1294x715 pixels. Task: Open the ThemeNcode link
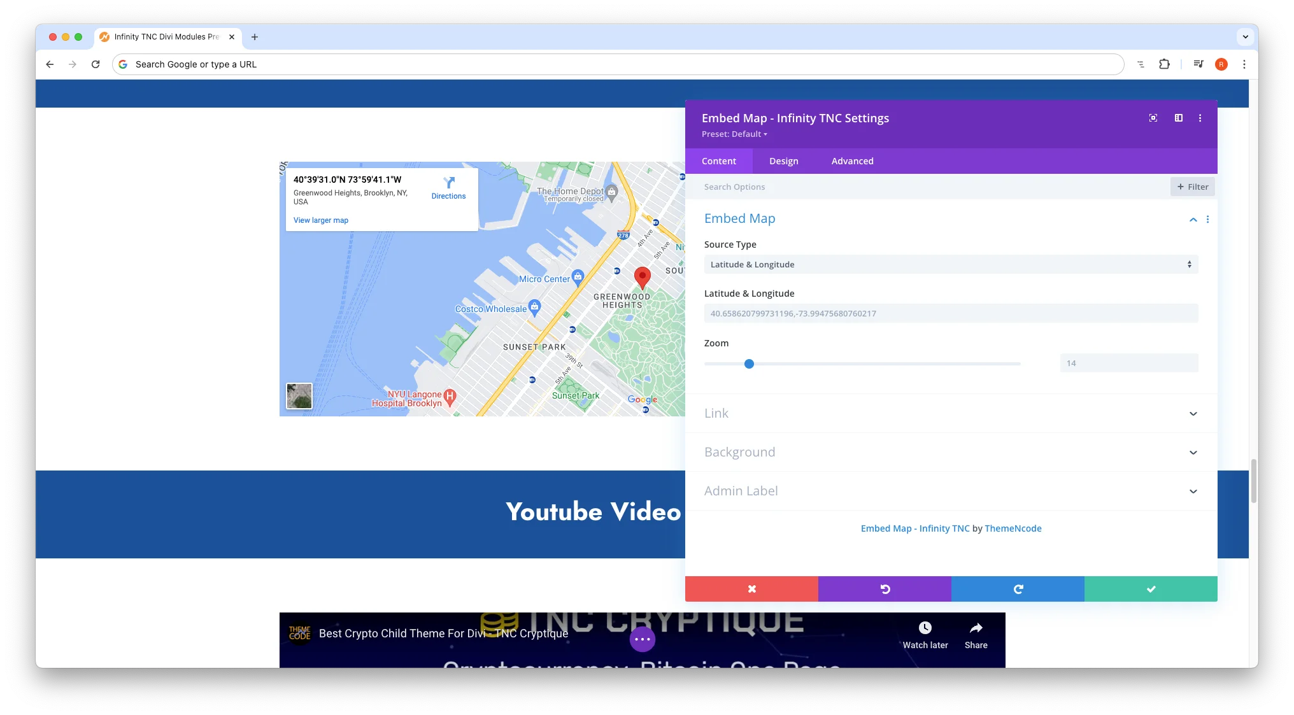click(1013, 528)
